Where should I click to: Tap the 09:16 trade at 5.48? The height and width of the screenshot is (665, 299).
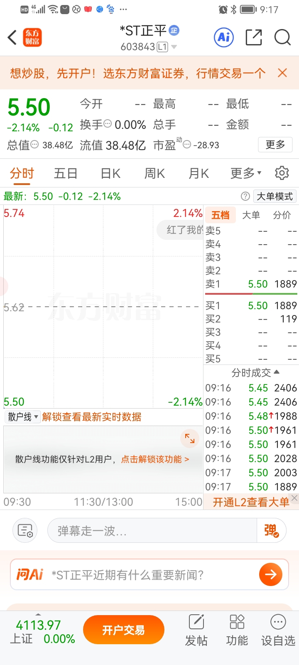tap(251, 416)
